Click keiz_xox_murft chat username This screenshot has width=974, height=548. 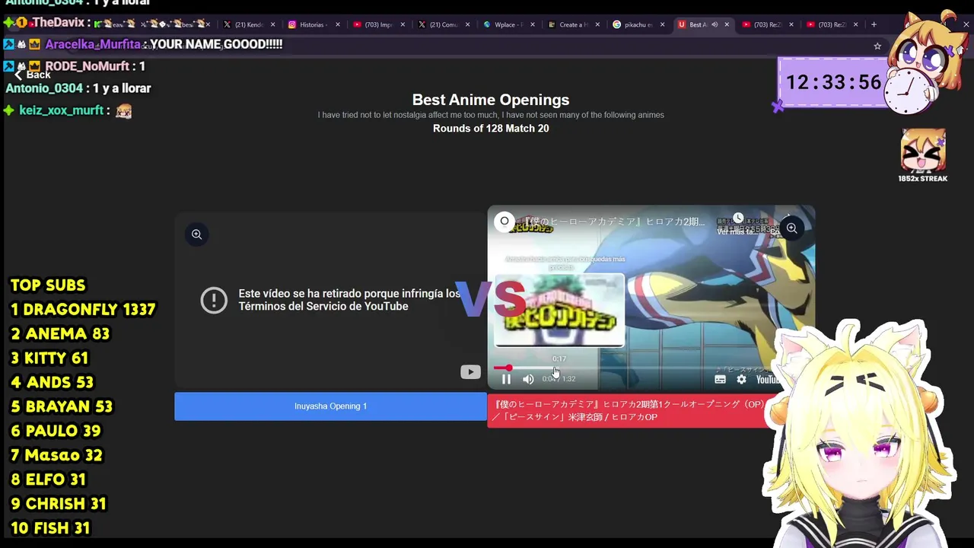coord(61,110)
